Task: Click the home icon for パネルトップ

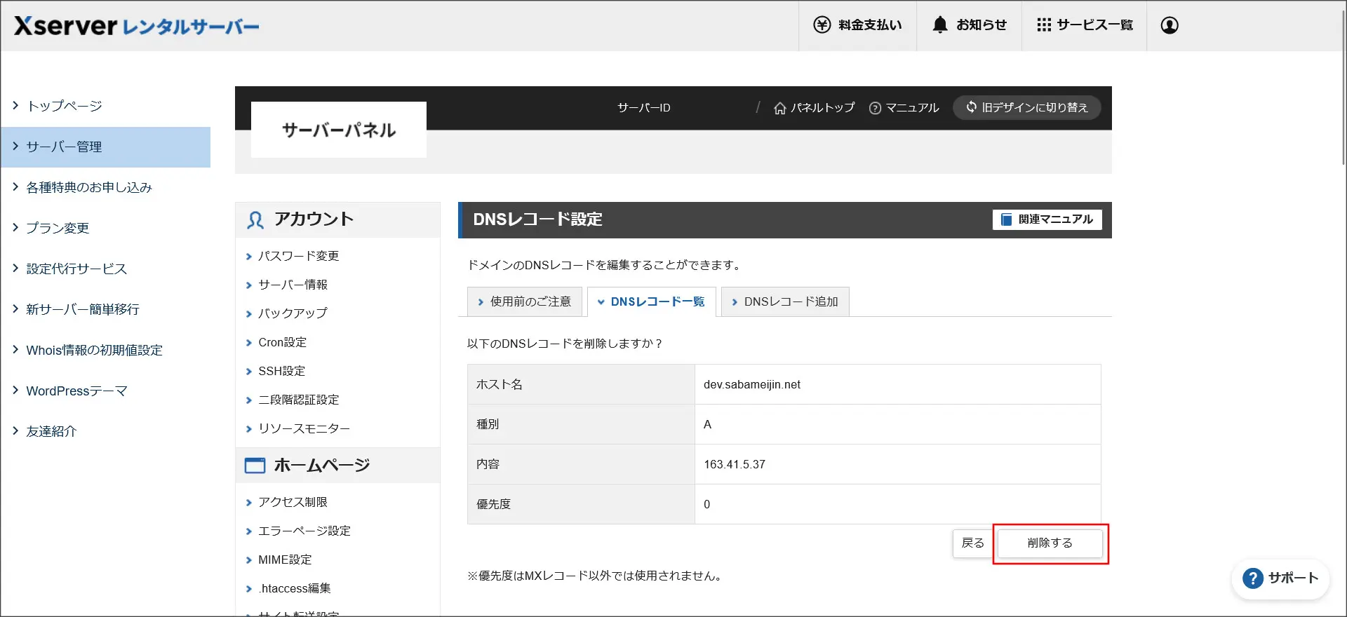Action: (779, 108)
